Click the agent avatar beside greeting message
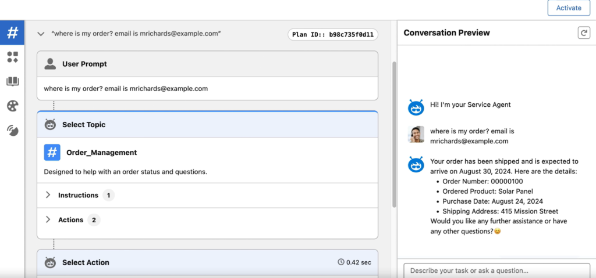 click(x=416, y=107)
